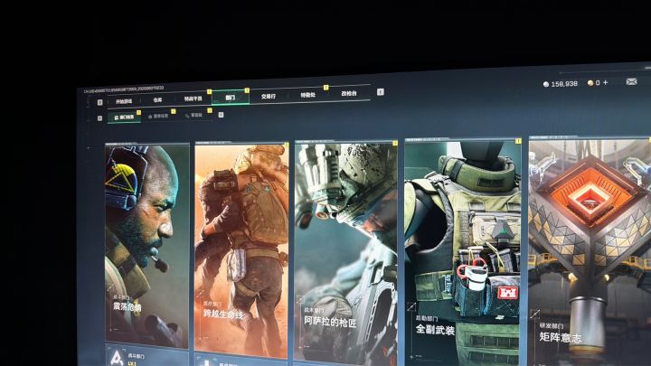Go to the 交易行 tab
The height and width of the screenshot is (366, 651).
pyautogui.click(x=269, y=96)
